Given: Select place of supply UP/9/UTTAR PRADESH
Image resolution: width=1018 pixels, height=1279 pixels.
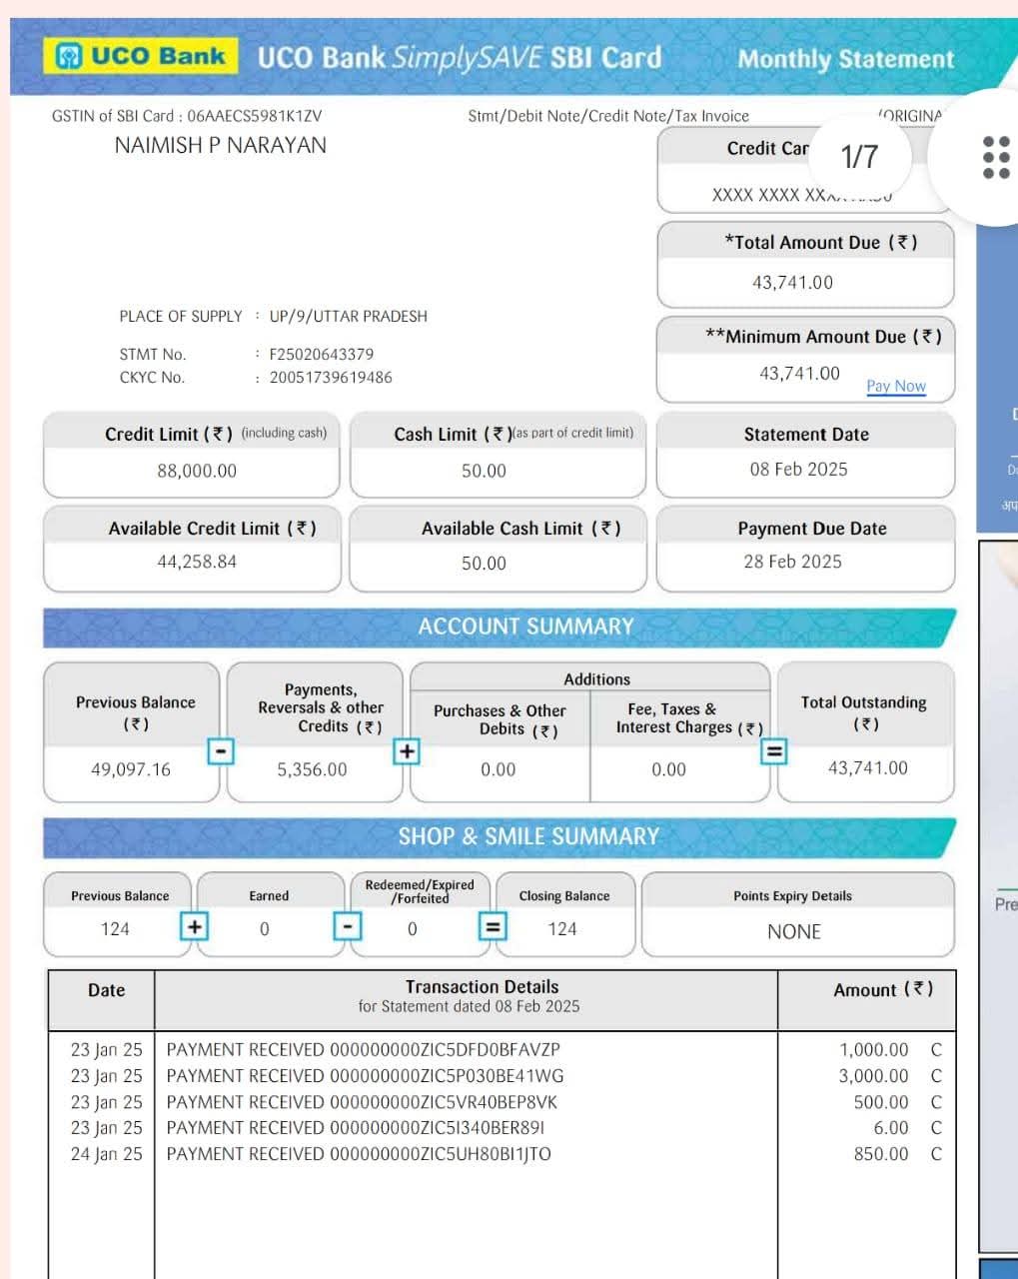Looking at the screenshot, I should 349,316.
